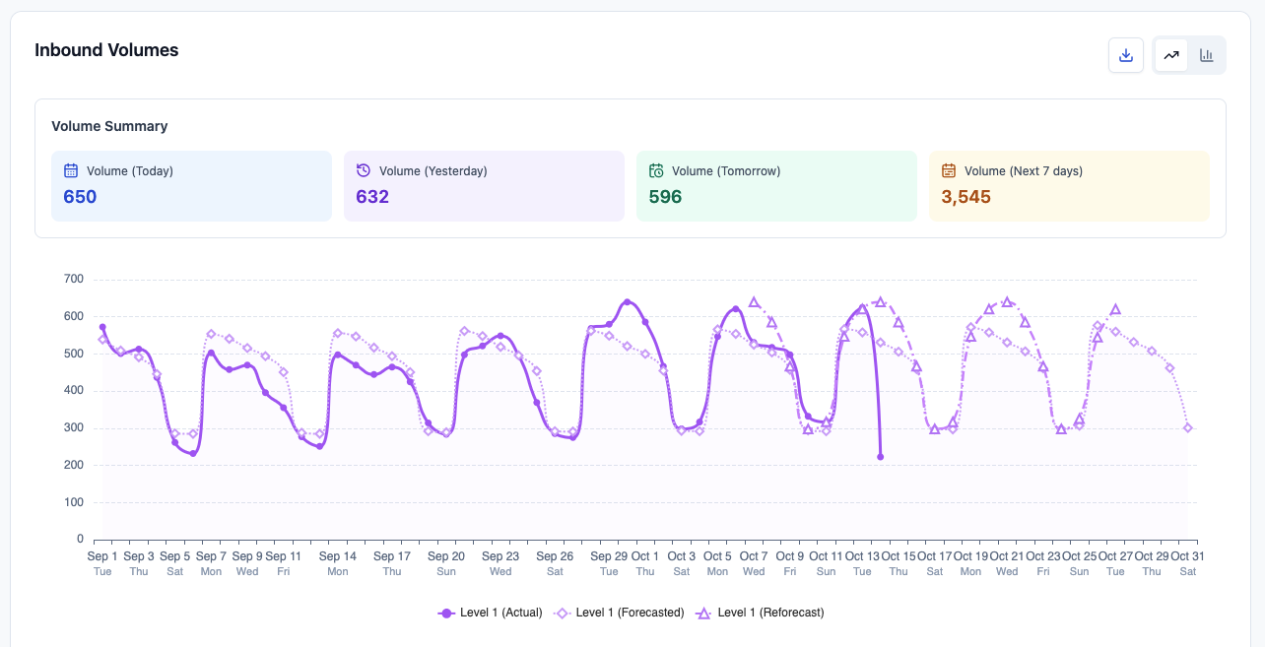Click the 700 label on the y-axis

click(74, 280)
